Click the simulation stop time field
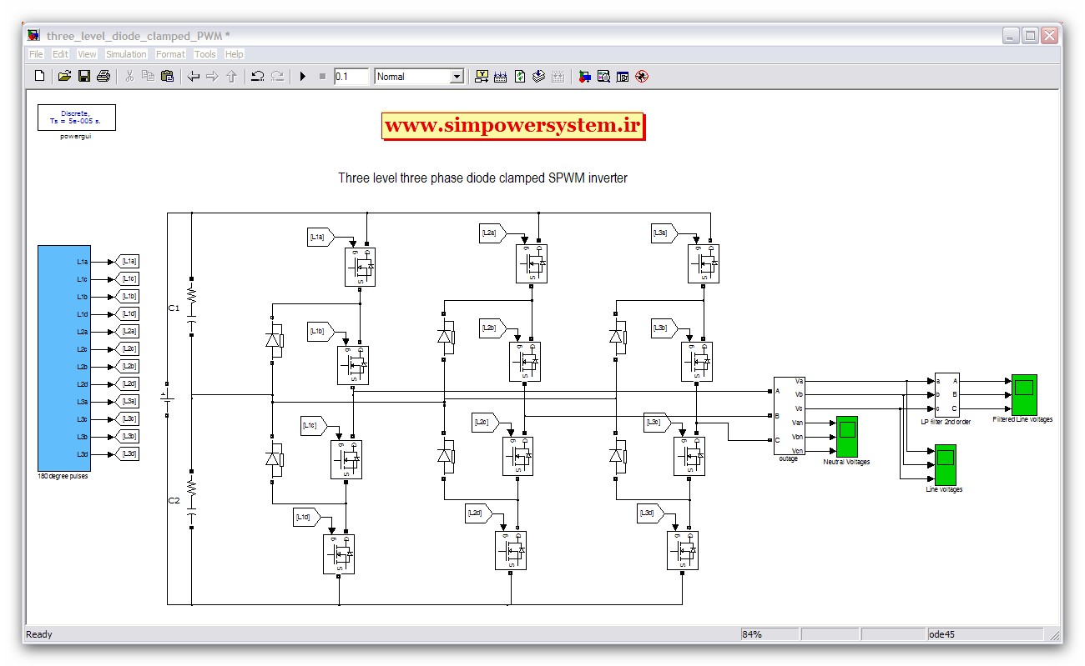Viewport: 1085px width, 666px height. point(351,77)
